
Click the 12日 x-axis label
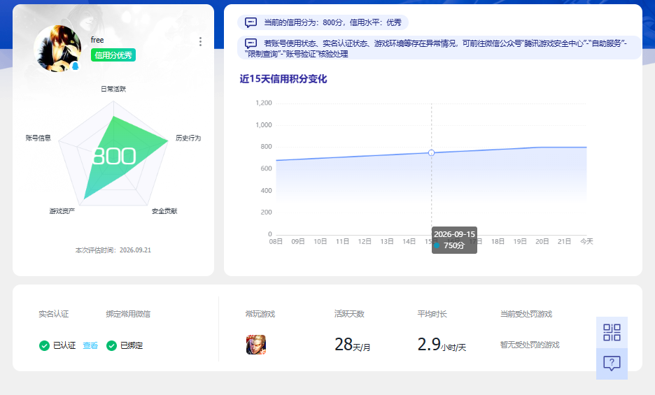(365, 241)
